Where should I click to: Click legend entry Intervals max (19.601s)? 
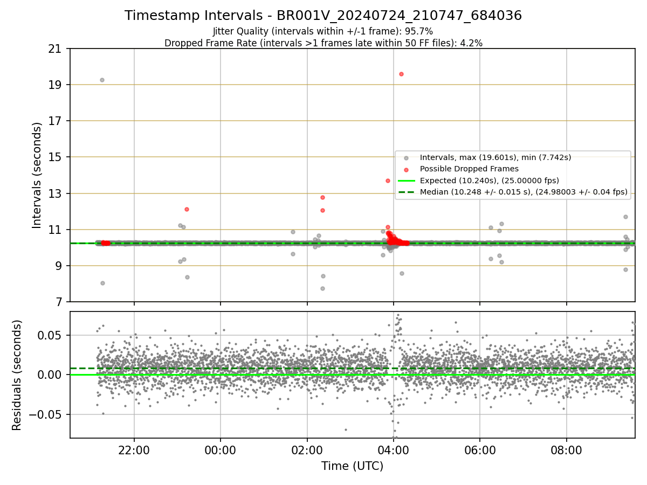pyautogui.click(x=495, y=157)
